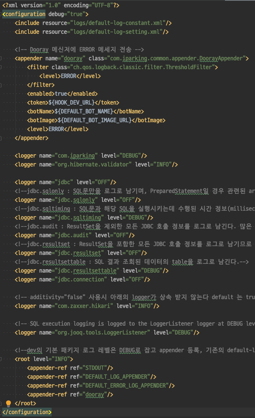The height and width of the screenshot is (418, 255).
Task: Select the include default-log-constant.xml line
Action: point(93,23)
